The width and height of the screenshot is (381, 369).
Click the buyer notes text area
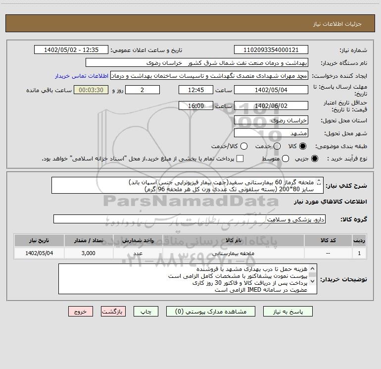188,279
